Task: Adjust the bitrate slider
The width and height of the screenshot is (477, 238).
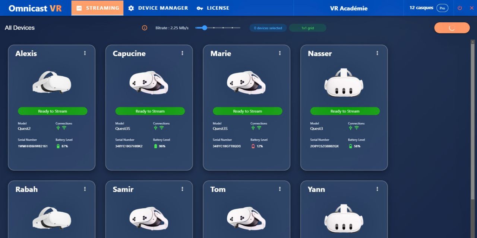Action: [205, 28]
